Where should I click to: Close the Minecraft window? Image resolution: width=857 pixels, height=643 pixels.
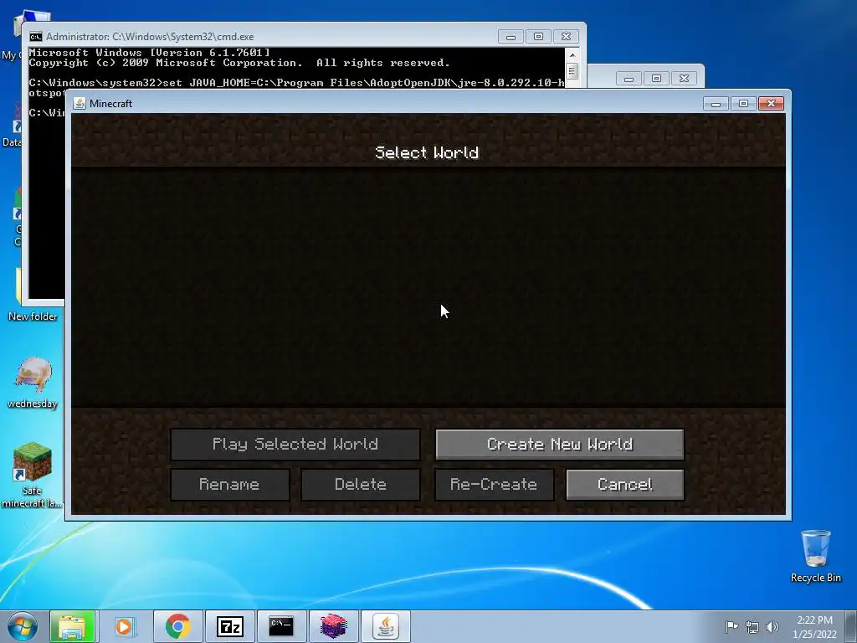tap(771, 103)
